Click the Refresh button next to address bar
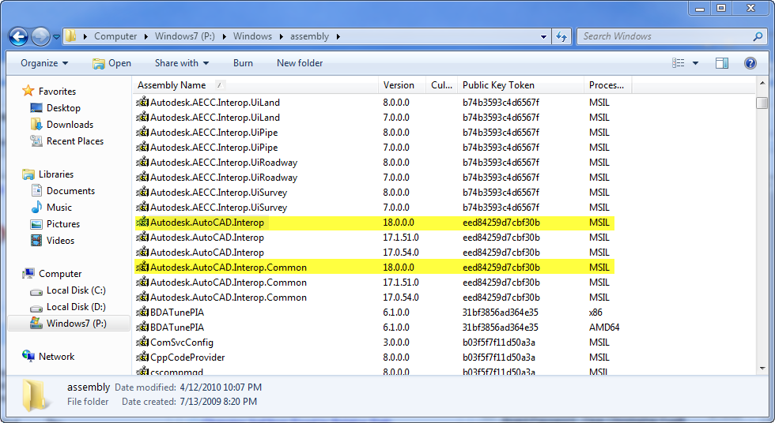Viewport: 775px width, 423px height. [x=561, y=36]
